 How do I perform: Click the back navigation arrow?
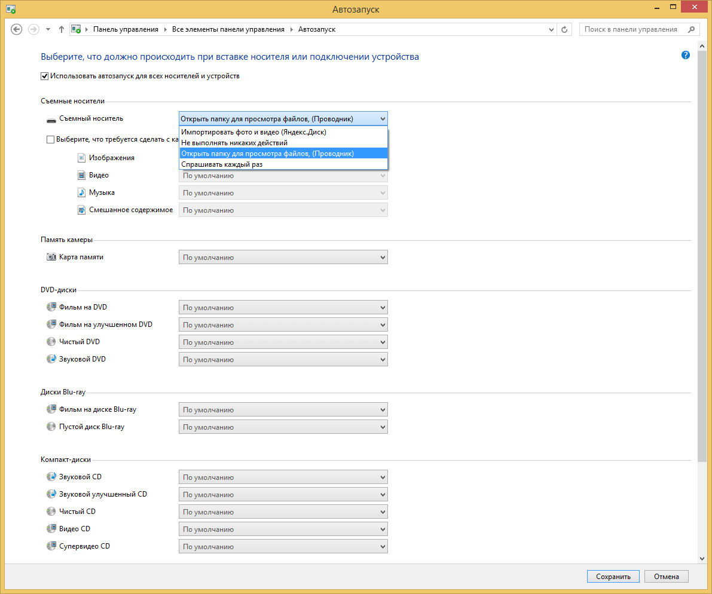(x=17, y=29)
